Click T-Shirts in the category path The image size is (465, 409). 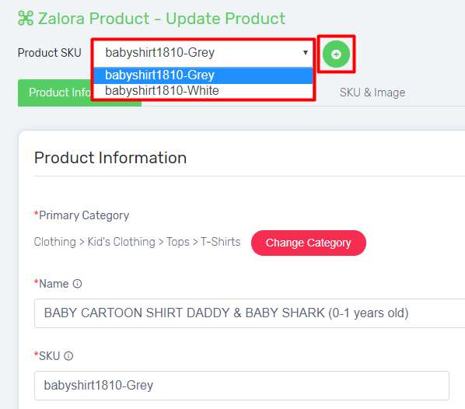tap(220, 242)
